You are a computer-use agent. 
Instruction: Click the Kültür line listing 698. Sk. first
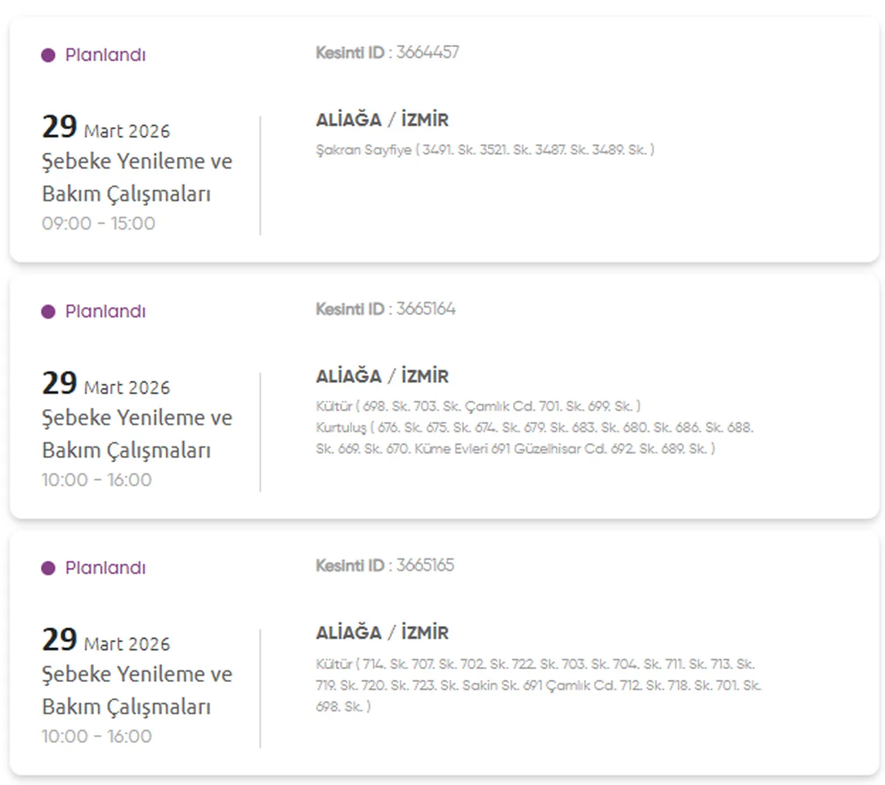pos(478,406)
